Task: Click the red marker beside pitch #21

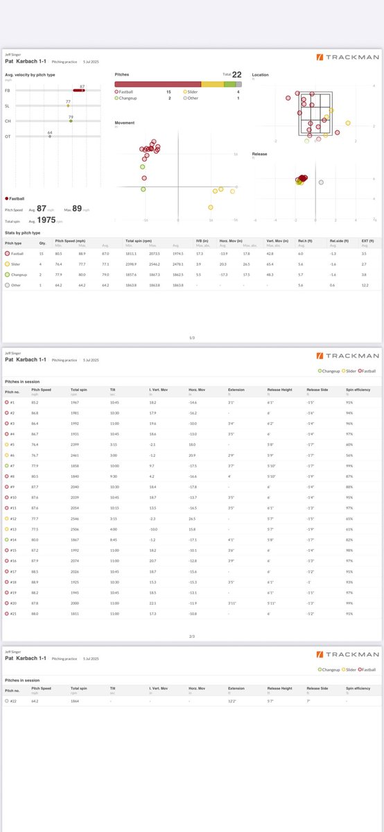Action: [7, 613]
